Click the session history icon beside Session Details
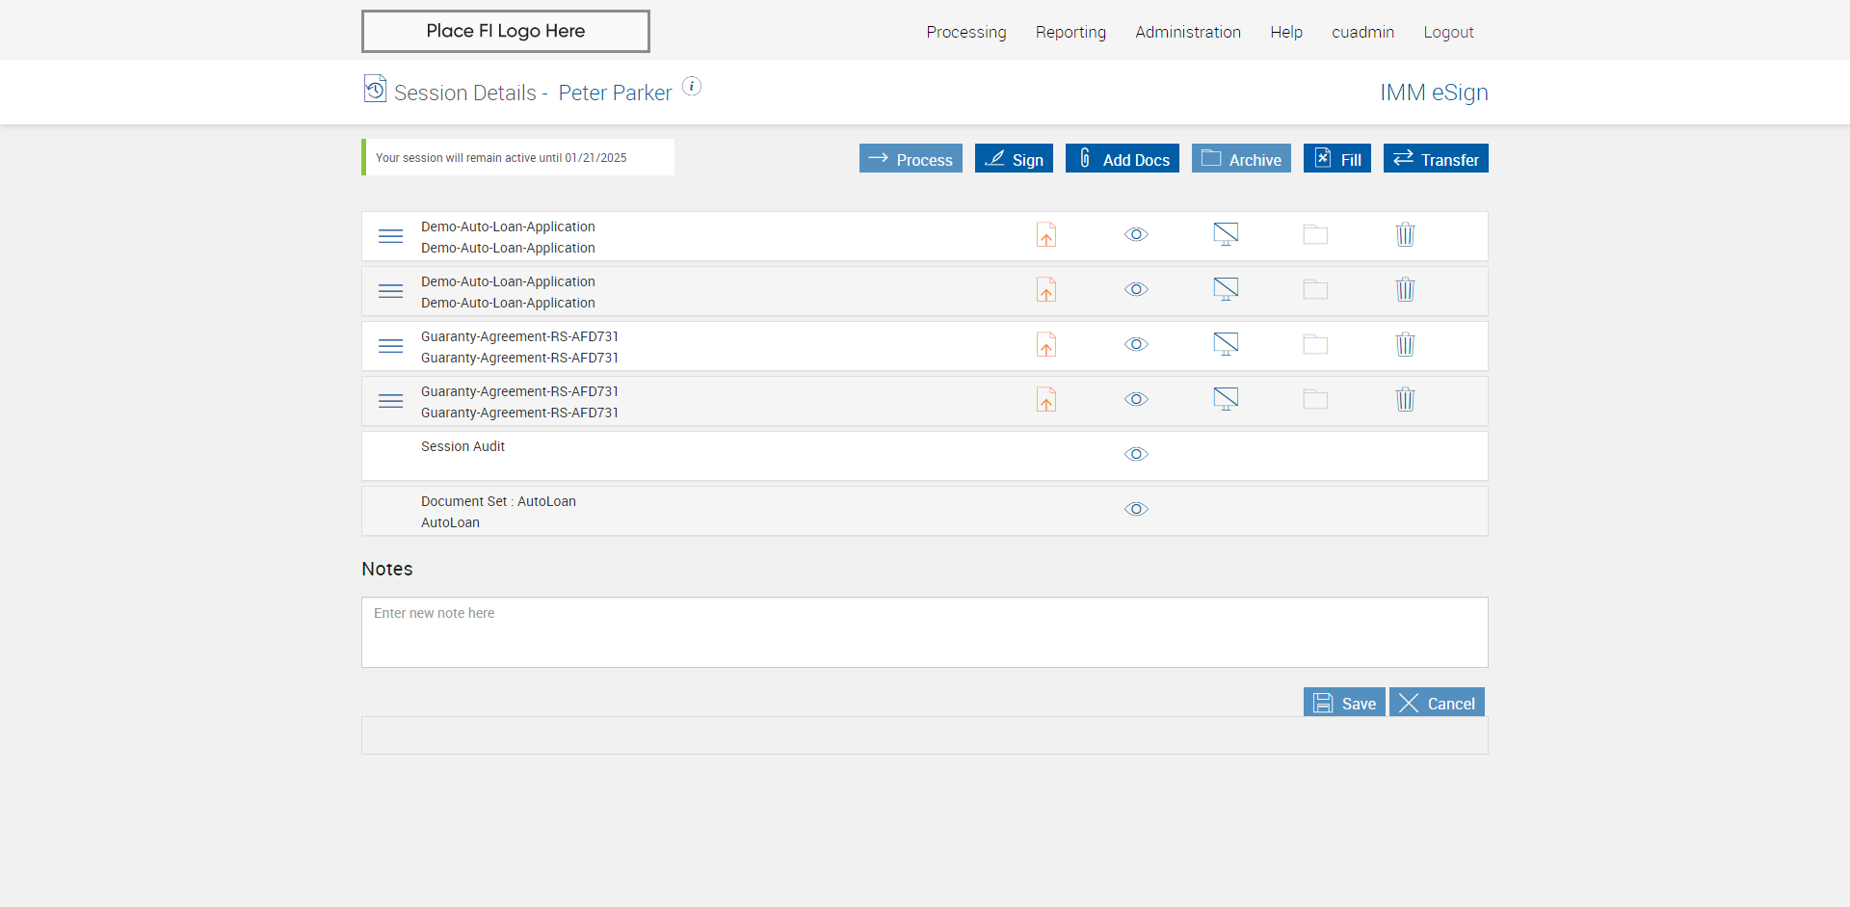 (x=375, y=89)
